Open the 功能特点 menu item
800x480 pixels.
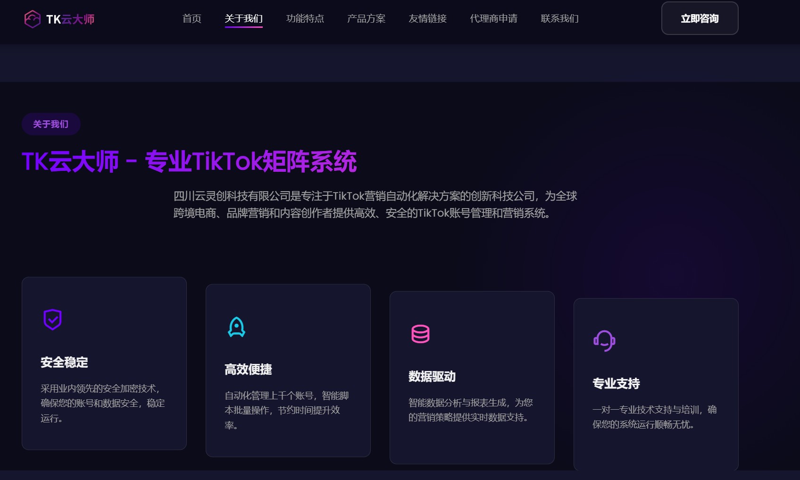click(x=305, y=19)
